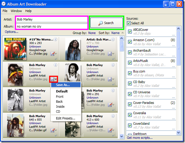The height and width of the screenshot is (143, 185).
Task: Open save dropdown arrow for 413 x 600 image
Action: click(113, 130)
